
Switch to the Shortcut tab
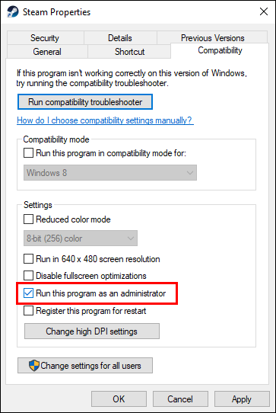pos(129,51)
